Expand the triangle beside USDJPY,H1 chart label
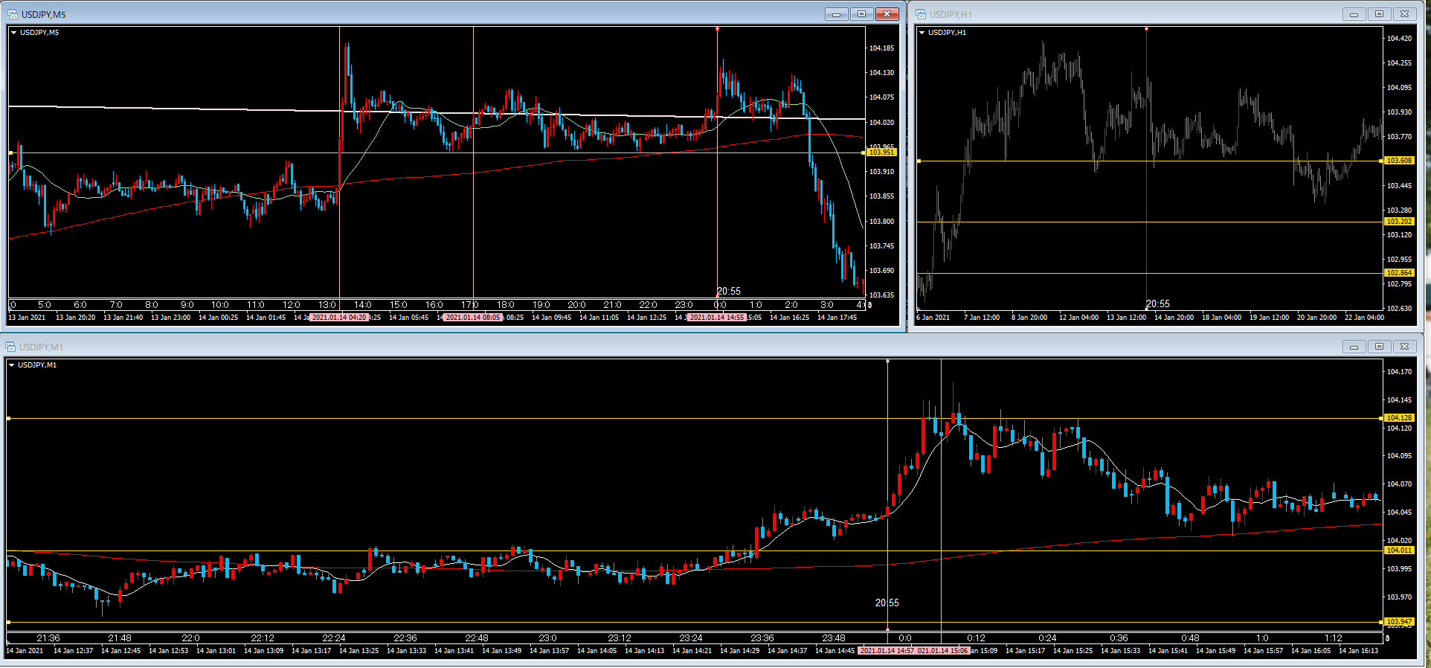The height and width of the screenshot is (668, 1431). point(922,33)
